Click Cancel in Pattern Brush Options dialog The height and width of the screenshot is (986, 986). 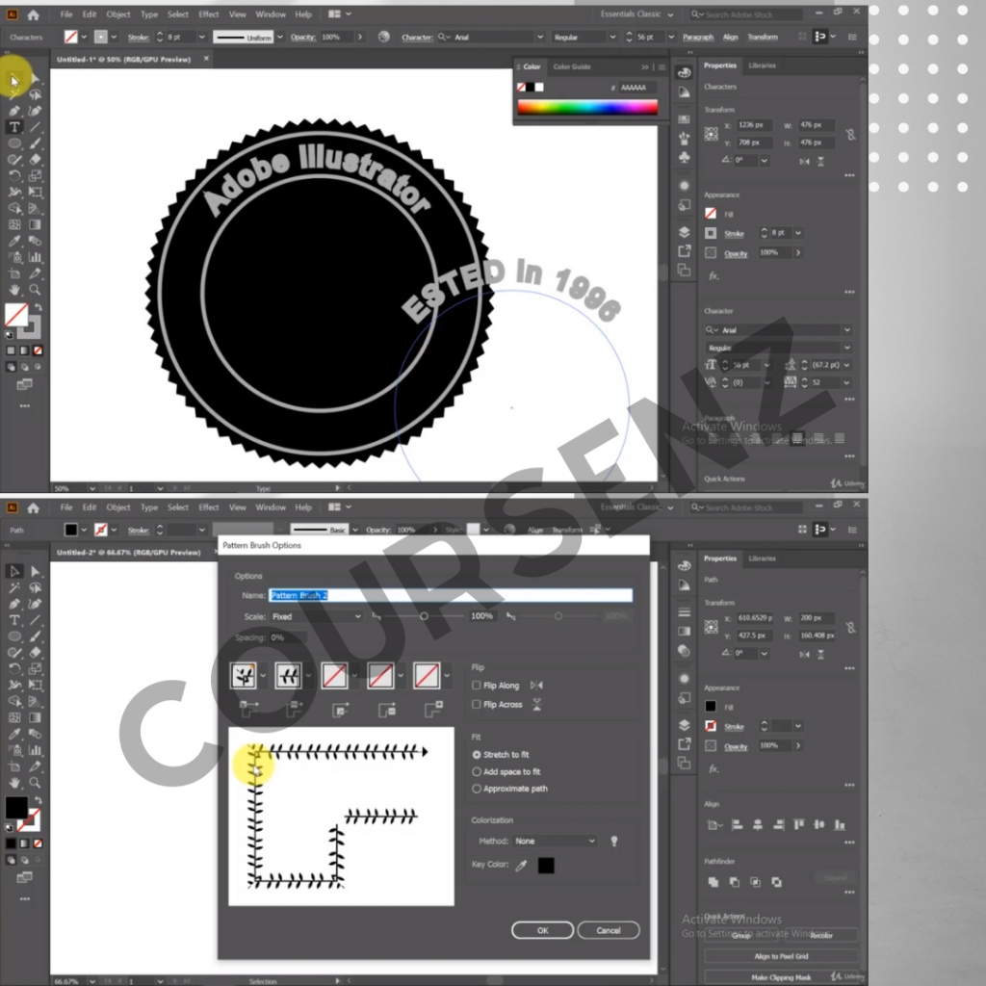(x=609, y=930)
